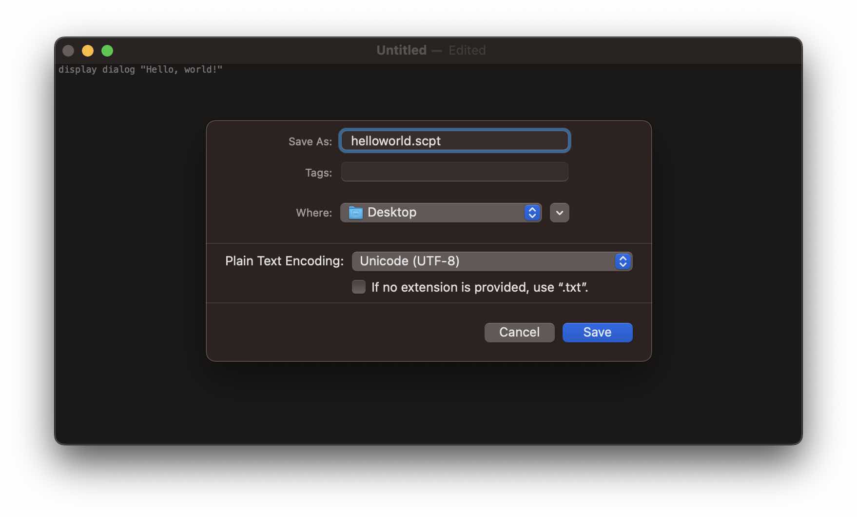Screen dimensions: 857x517
Task: Enable the use ".txt" extension checkbox
Action: click(x=358, y=287)
